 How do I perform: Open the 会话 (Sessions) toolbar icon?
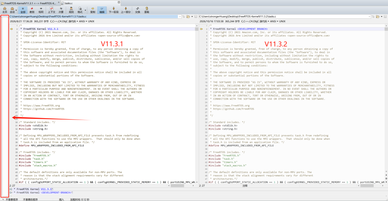[12, 10]
